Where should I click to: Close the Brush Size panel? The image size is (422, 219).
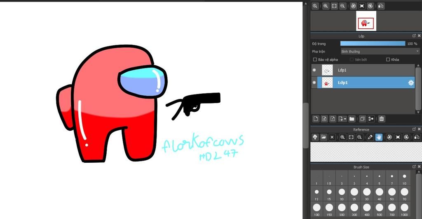[x=419, y=167]
